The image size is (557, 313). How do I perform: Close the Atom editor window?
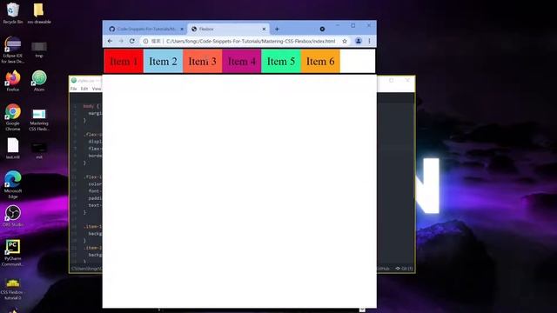[407, 81]
